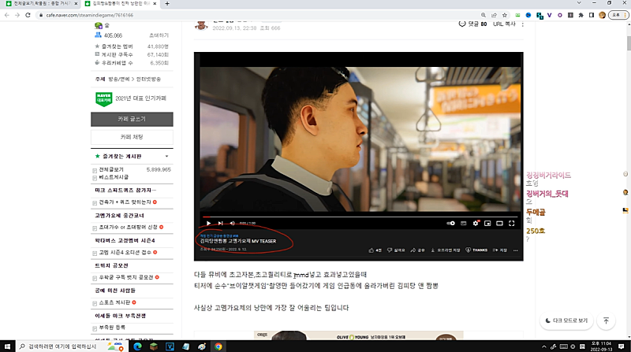
Task: Click the video offline save button
Action: coord(445,250)
